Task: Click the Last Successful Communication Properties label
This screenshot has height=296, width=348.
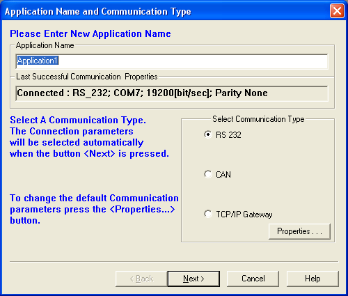Action: coord(87,77)
